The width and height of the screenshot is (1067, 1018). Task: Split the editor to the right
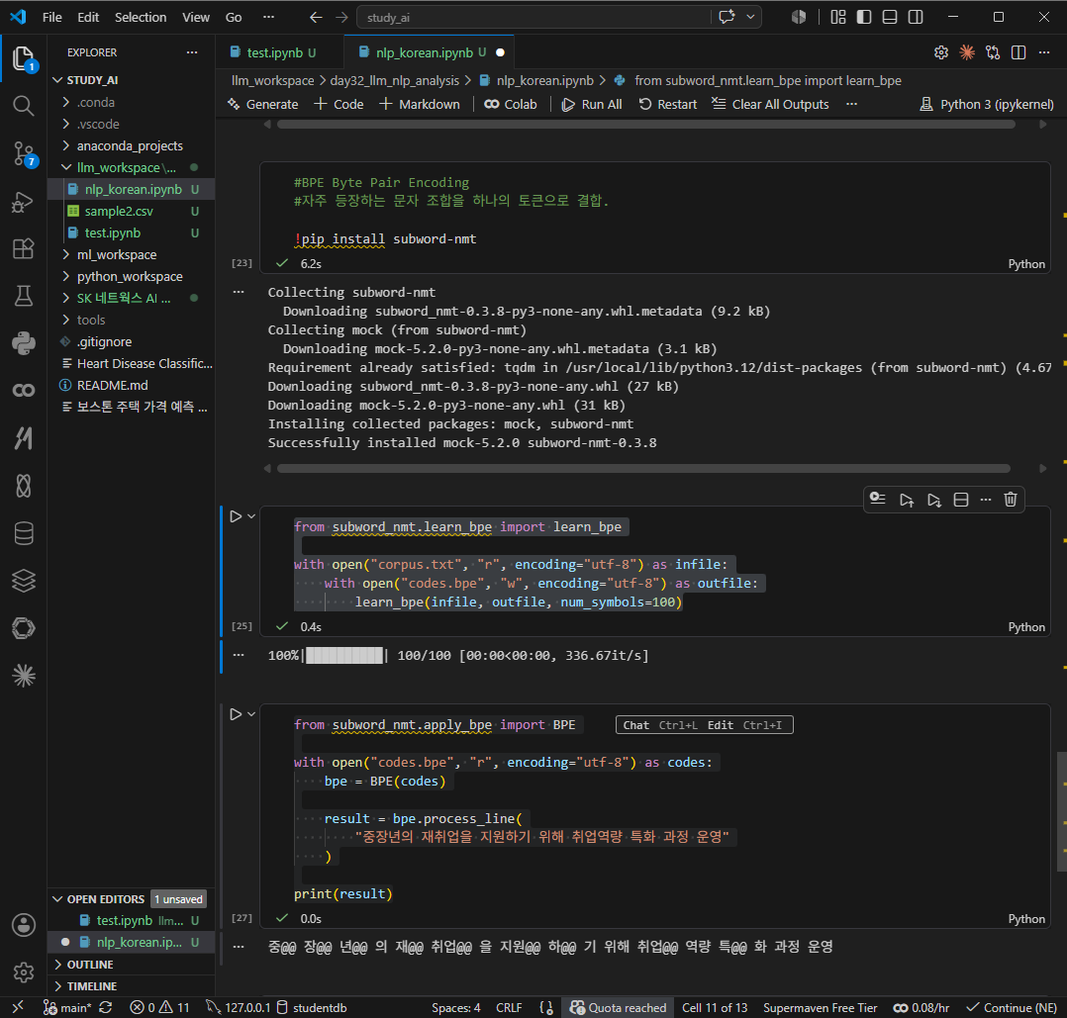coord(1018,52)
